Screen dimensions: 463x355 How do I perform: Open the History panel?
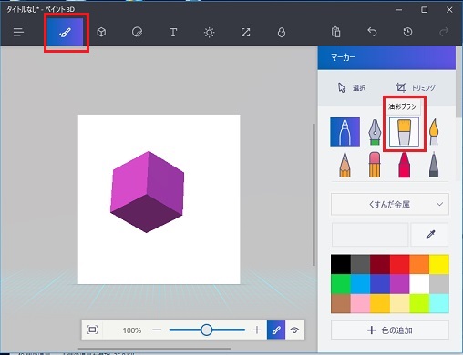[407, 32]
